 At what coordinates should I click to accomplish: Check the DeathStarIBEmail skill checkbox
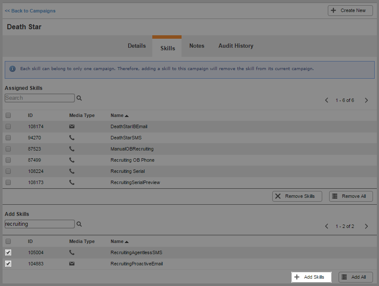(x=8, y=126)
